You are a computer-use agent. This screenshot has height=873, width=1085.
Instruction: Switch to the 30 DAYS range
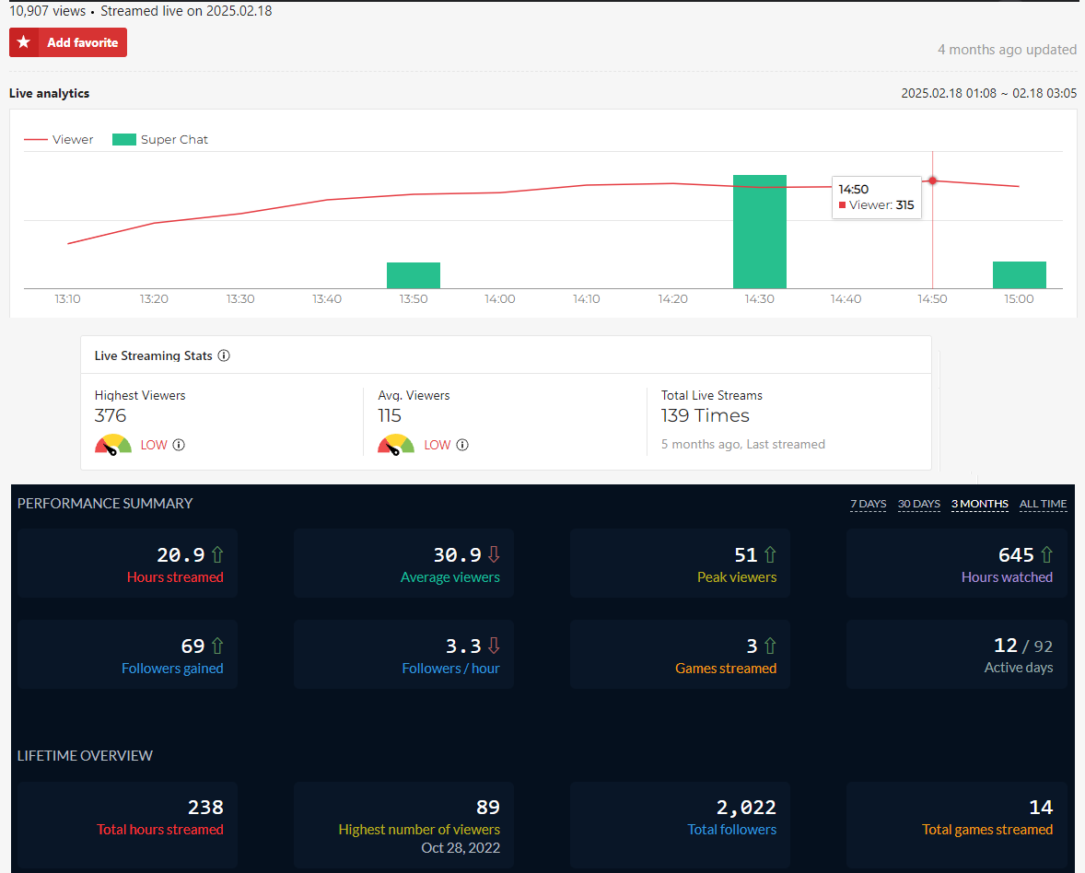(919, 504)
